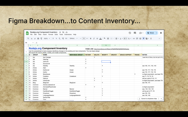Open the filter views dropdown
188x117 pixels.
(x=147, y=39)
